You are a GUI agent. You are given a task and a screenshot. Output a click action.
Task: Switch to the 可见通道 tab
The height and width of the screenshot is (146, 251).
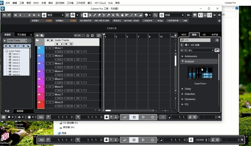(22, 35)
